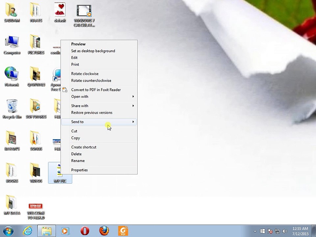Expand the Share with submenu
316x237 pixels.
pyautogui.click(x=99, y=106)
